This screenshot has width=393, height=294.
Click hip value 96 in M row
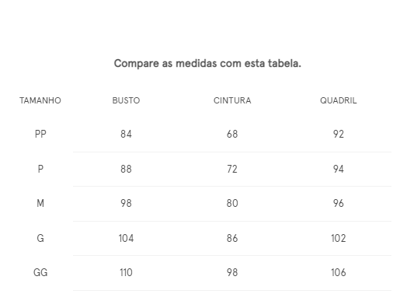339,203
